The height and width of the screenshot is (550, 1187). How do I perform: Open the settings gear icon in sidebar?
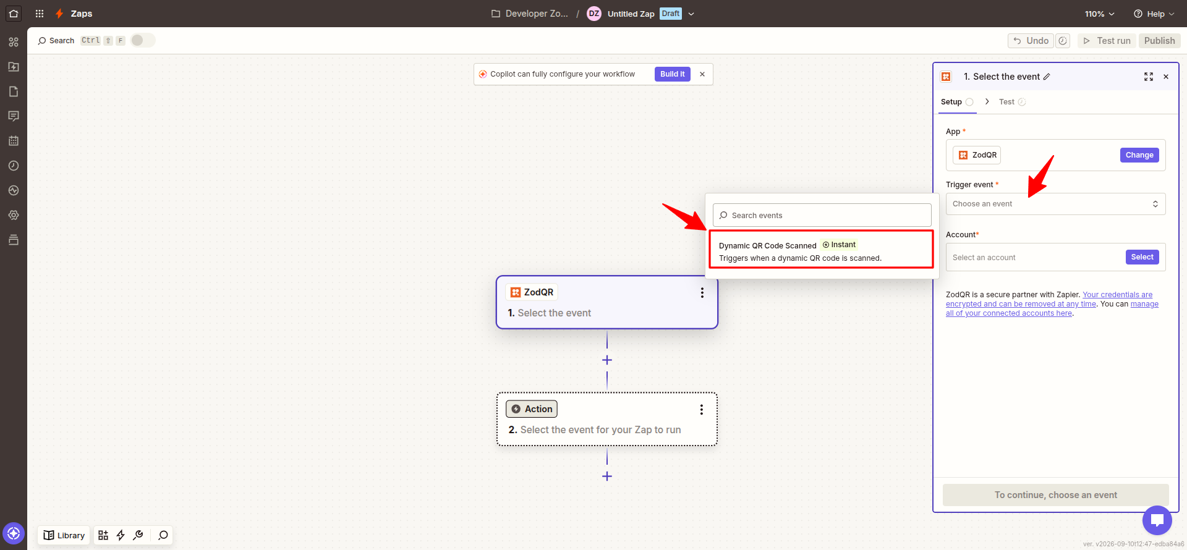14,215
